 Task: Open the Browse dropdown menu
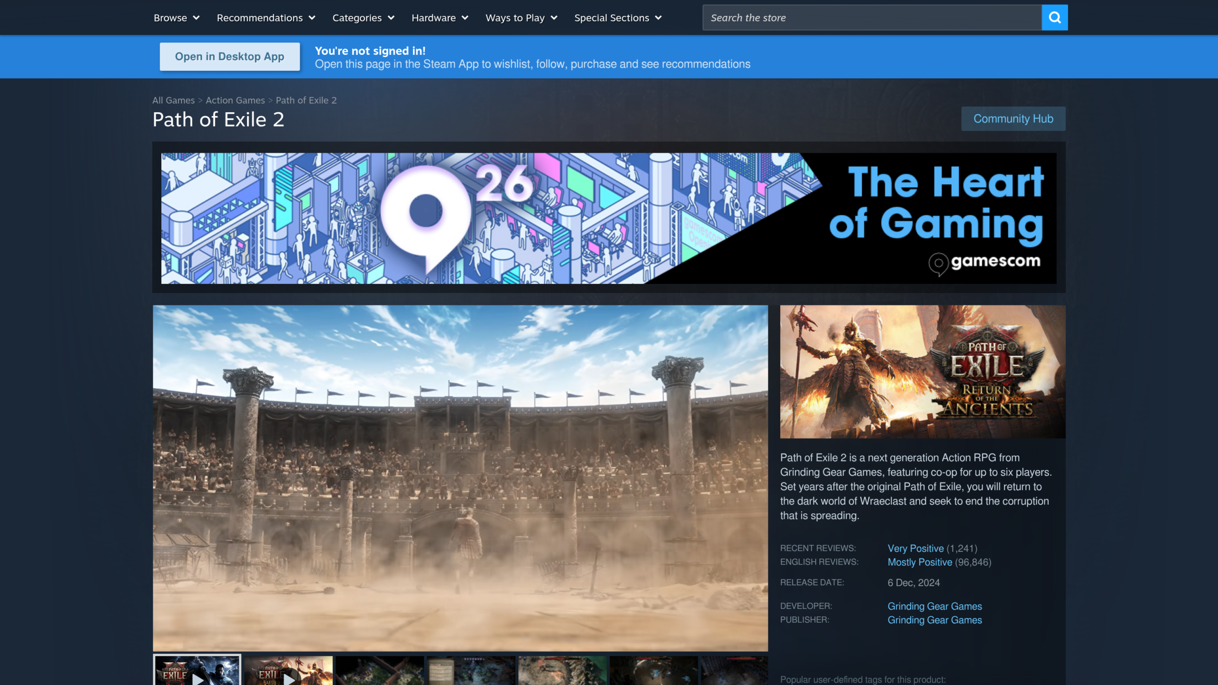pyautogui.click(x=177, y=18)
